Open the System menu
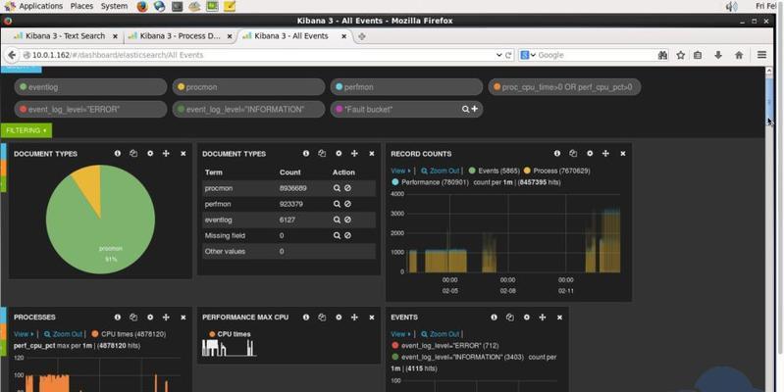The width and height of the screenshot is (784, 392). (114, 6)
